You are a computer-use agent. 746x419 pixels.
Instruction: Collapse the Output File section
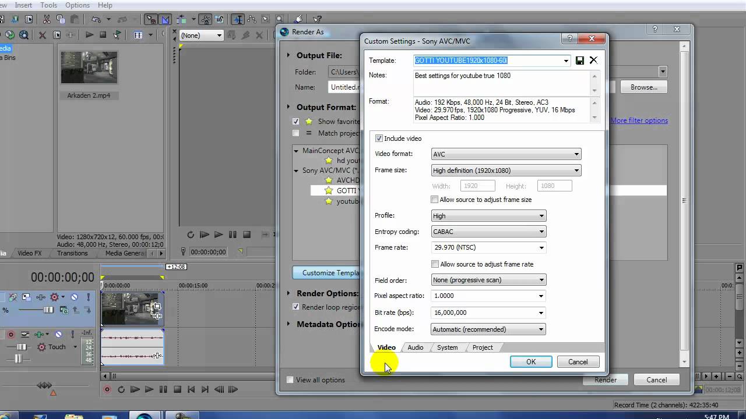(288, 55)
